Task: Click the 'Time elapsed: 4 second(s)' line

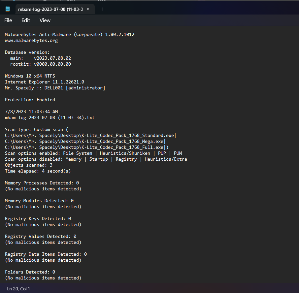Action: (38, 171)
